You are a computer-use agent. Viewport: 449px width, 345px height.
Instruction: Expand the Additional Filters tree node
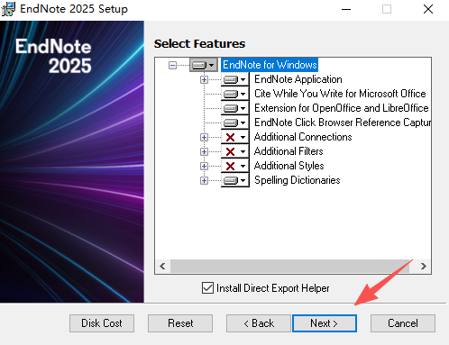click(204, 151)
